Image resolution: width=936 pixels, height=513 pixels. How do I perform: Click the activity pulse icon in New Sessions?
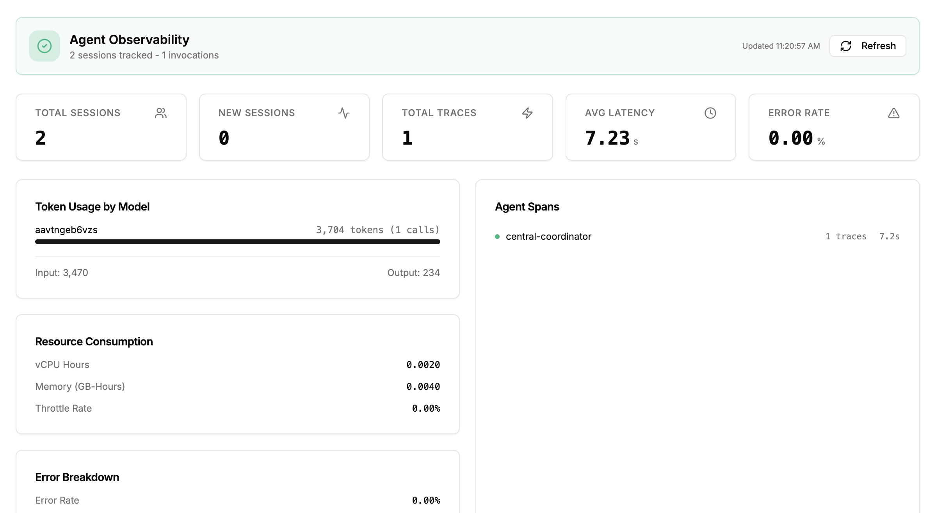(x=343, y=113)
